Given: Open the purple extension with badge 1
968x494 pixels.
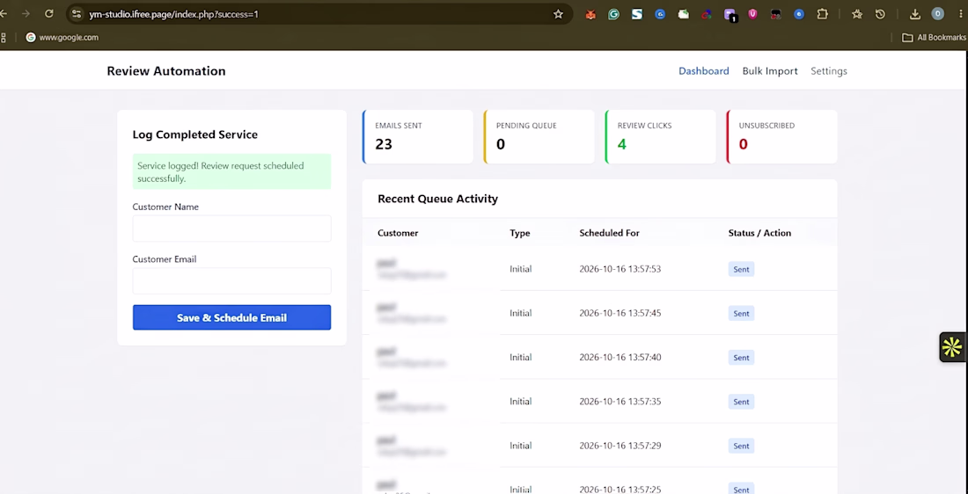Looking at the screenshot, I should [x=730, y=15].
